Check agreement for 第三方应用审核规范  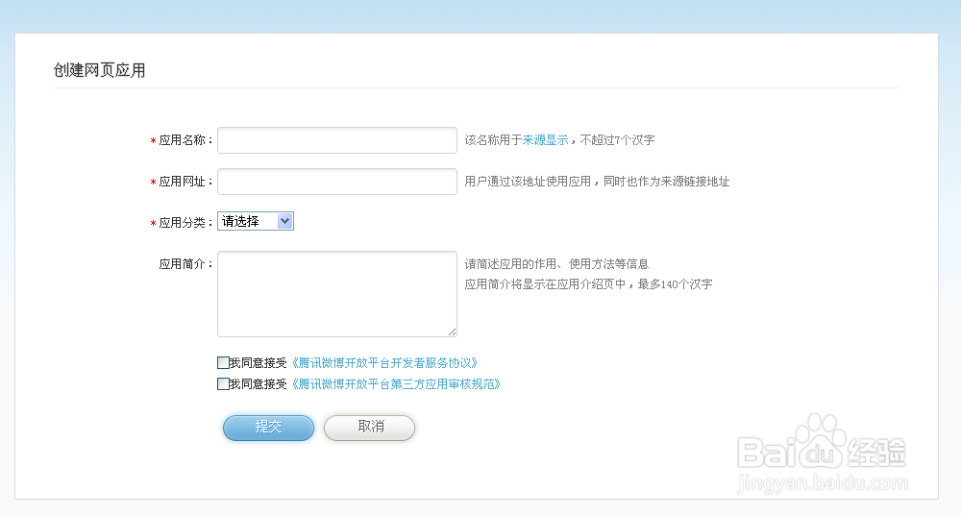click(x=223, y=384)
